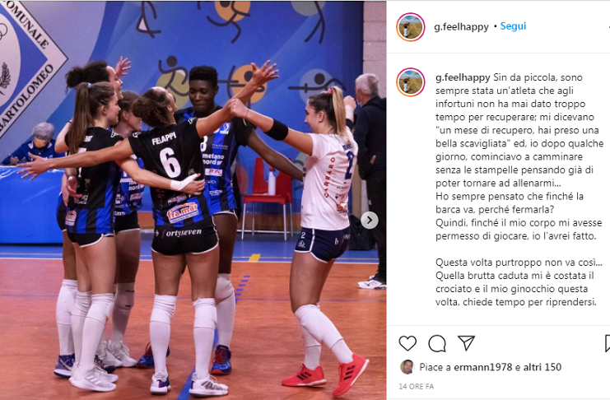Screen dimensions: 610x400
Task: Open g.feelhappy username in caption
Action: pos(463,77)
